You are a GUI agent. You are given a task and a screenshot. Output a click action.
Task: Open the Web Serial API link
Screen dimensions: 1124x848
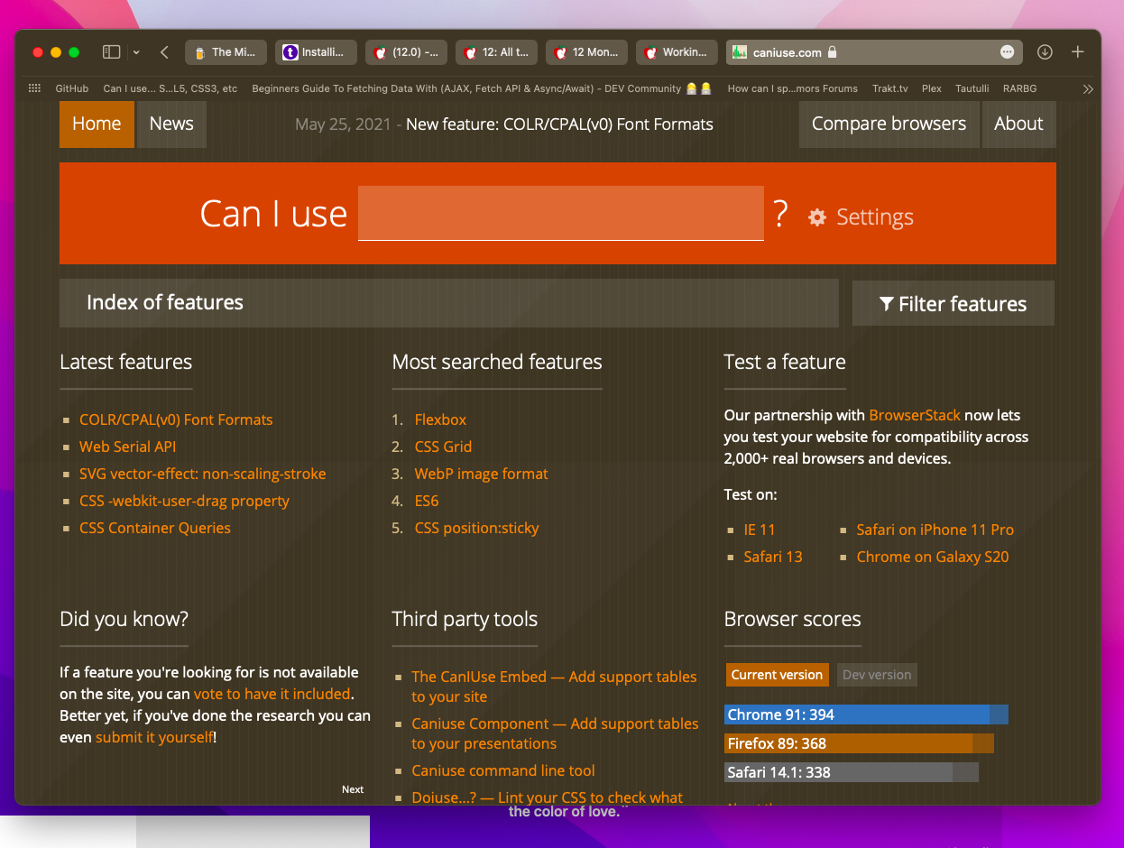[128, 447]
